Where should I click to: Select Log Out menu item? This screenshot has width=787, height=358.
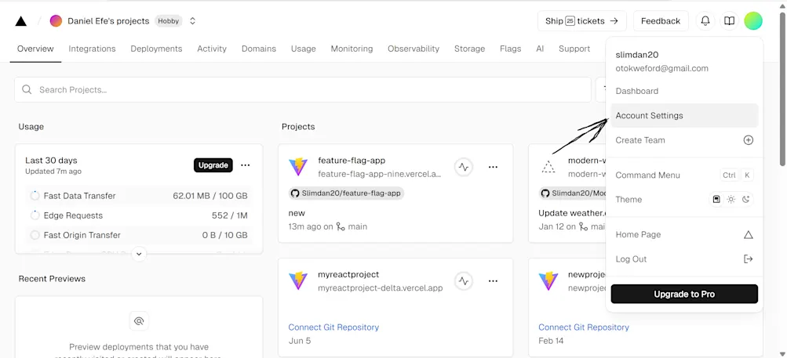685,259
